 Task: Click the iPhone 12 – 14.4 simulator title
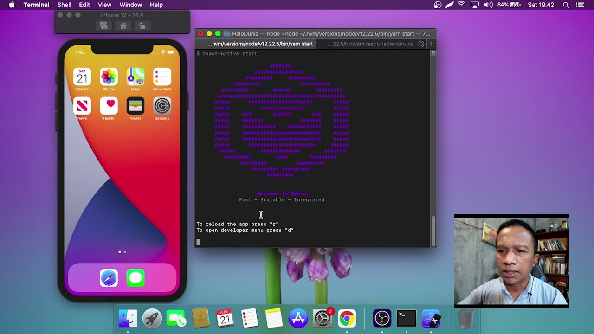tap(122, 15)
